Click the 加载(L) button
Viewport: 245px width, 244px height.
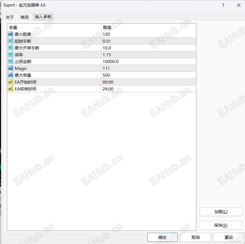[x=221, y=212]
